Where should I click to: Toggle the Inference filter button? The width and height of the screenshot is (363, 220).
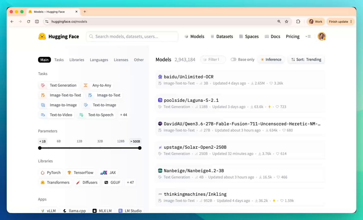click(x=271, y=60)
